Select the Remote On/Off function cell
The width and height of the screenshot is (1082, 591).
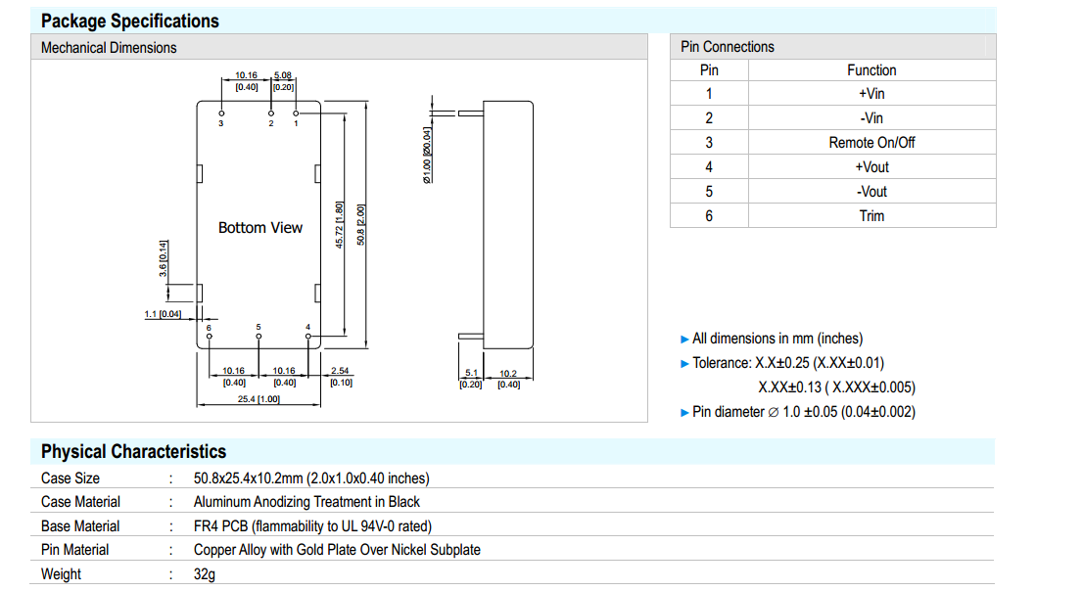pyautogui.click(x=871, y=142)
